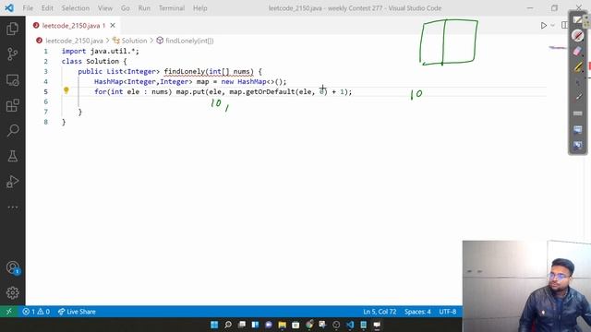The image size is (591, 332).
Task: Open run options dropdown arrow
Action: 552,25
